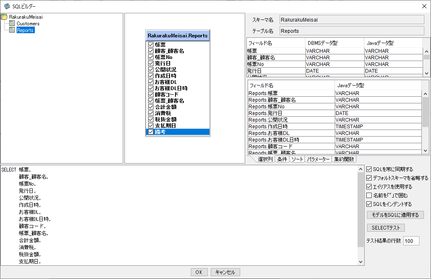The height and width of the screenshot is (279, 431).
Task: Click SQL text area scroll-down arrow
Action: point(360,262)
